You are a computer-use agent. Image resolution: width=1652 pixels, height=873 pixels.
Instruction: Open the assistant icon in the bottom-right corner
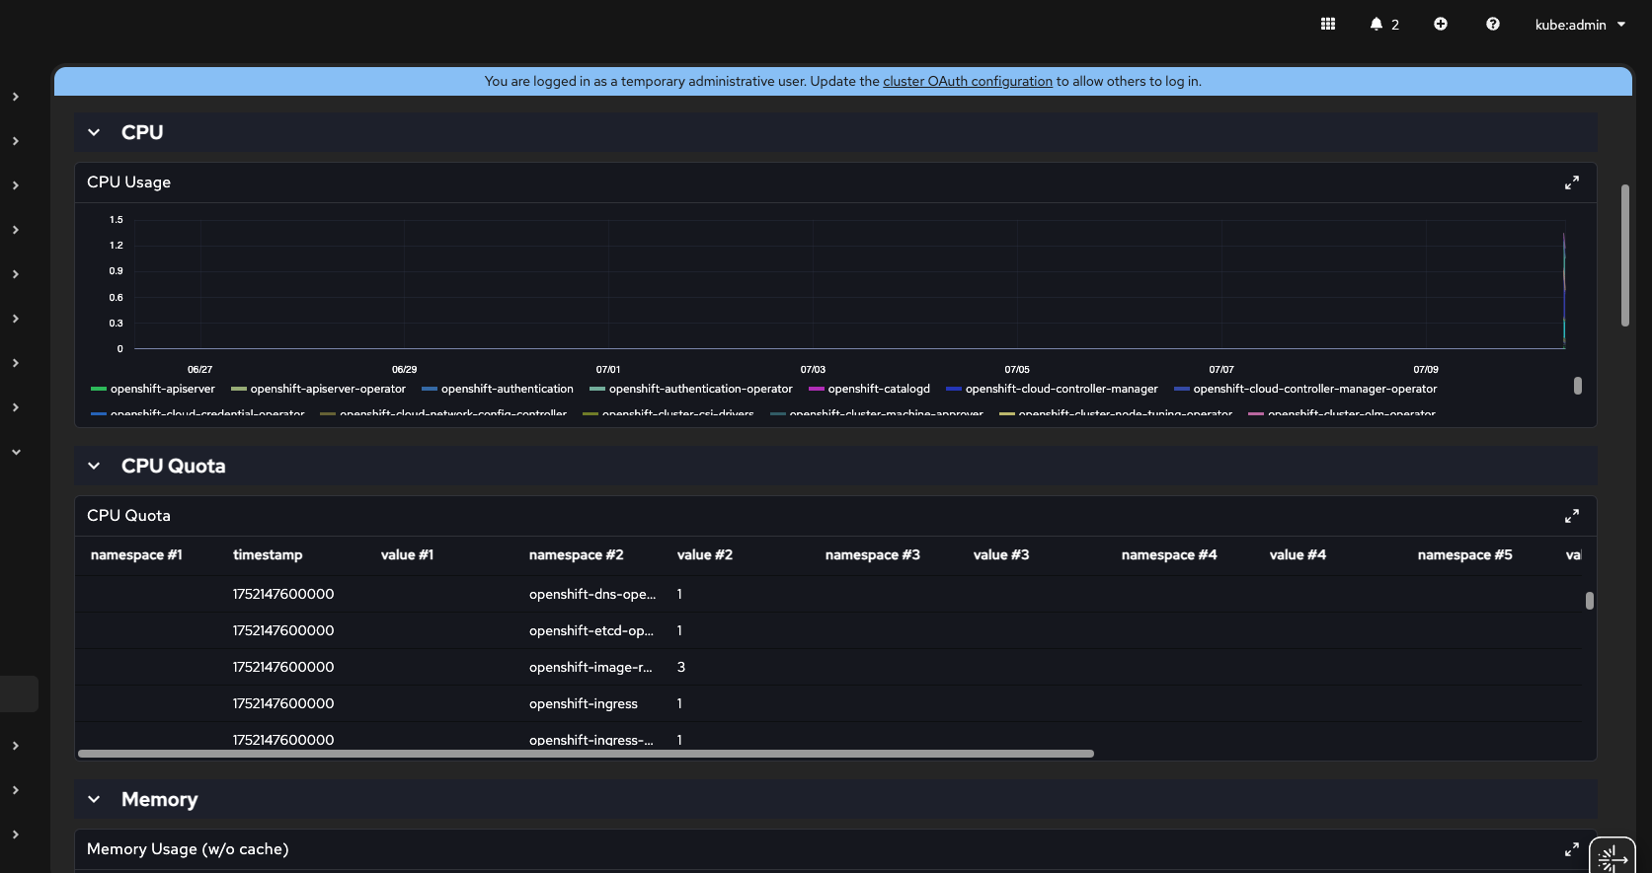(1613, 856)
